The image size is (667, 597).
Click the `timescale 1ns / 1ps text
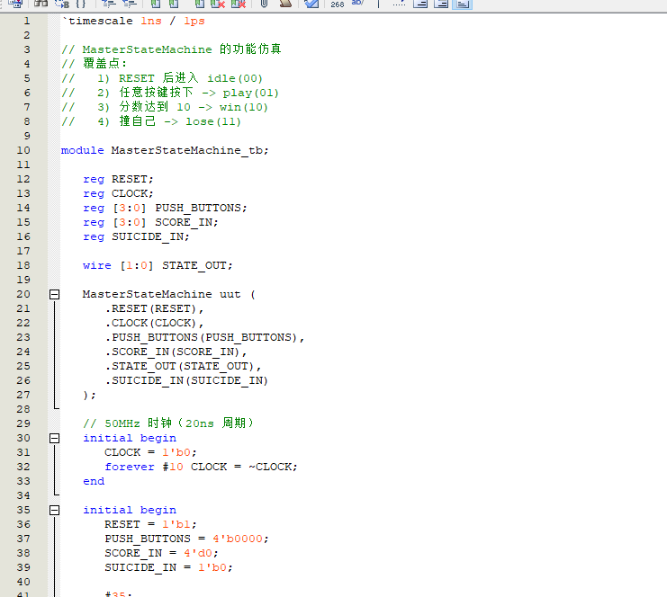133,21
